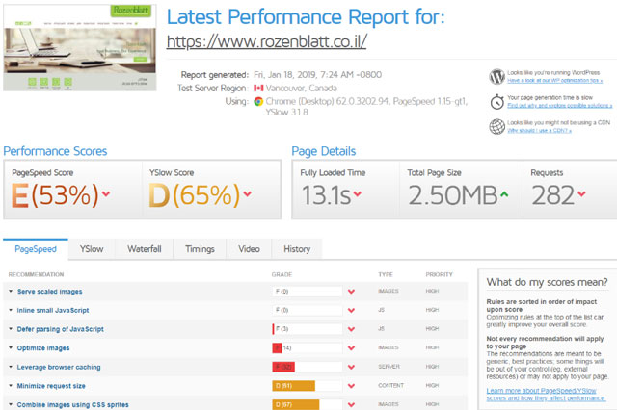This screenshot has width=617, height=410.
Task: Click the 282 requests value
Action: [552, 195]
